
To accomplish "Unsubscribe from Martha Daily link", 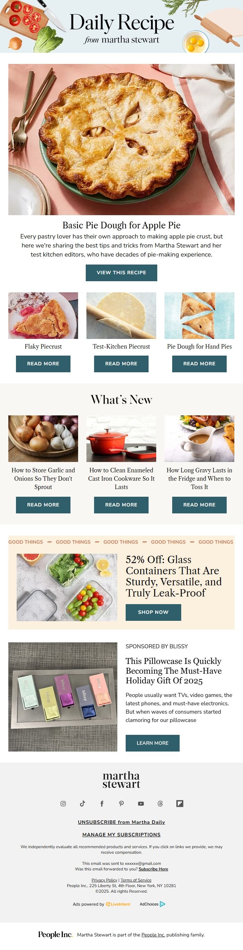I will [x=121, y=822].
